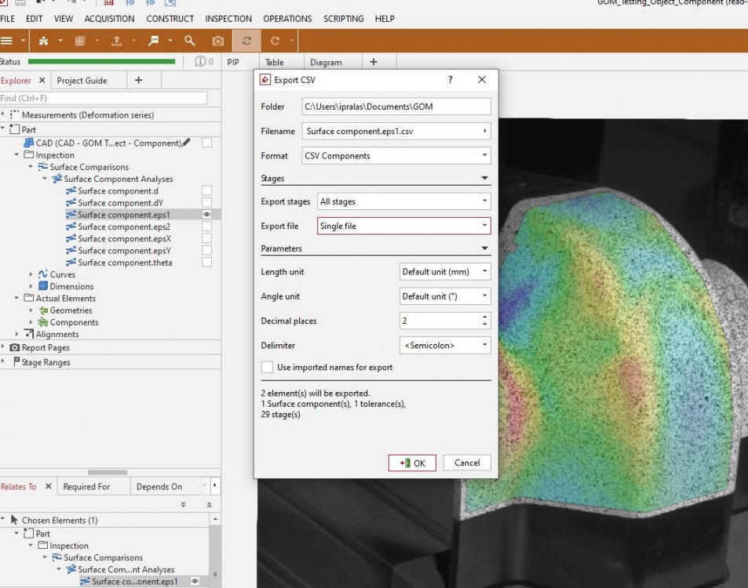Image resolution: width=748 pixels, height=588 pixels.
Task: Open the INSPECTION menu
Action: (x=228, y=19)
